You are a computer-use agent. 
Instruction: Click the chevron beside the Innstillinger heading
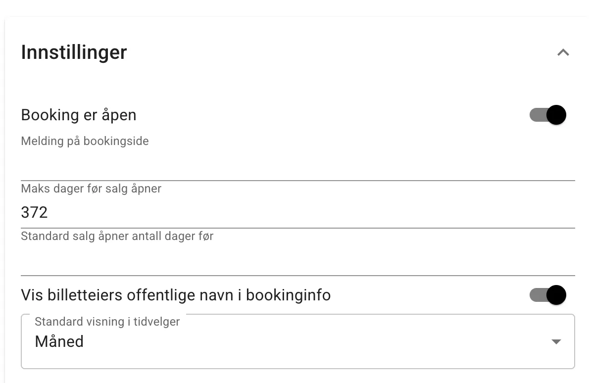[563, 52]
